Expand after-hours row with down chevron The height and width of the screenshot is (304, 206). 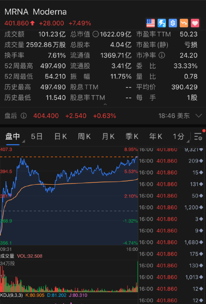point(198,116)
